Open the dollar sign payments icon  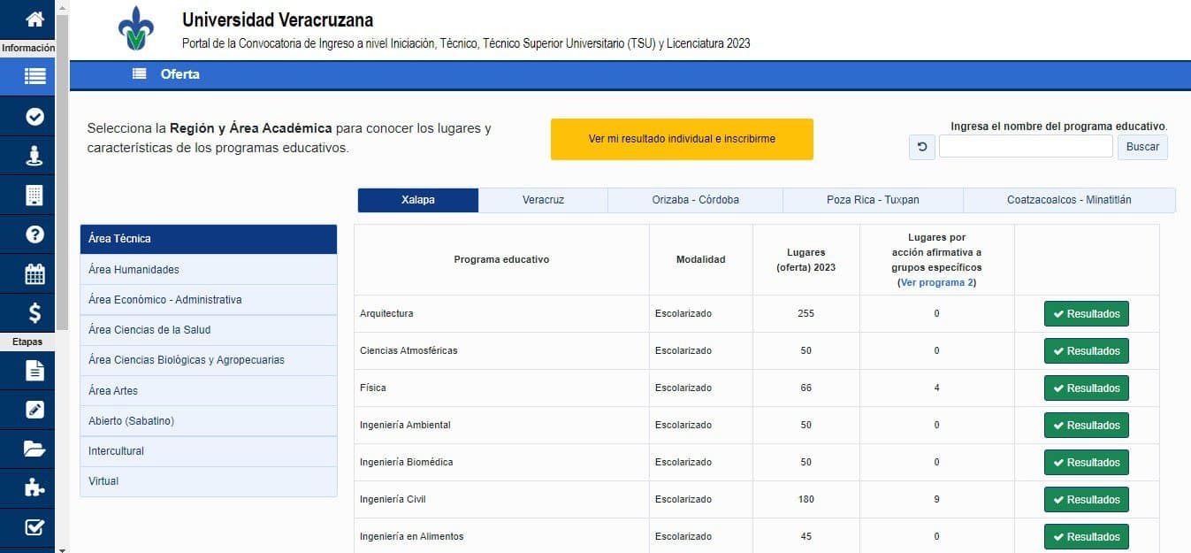point(34,312)
